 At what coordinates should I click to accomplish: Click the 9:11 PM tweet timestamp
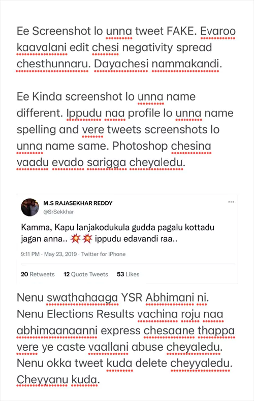point(30,254)
